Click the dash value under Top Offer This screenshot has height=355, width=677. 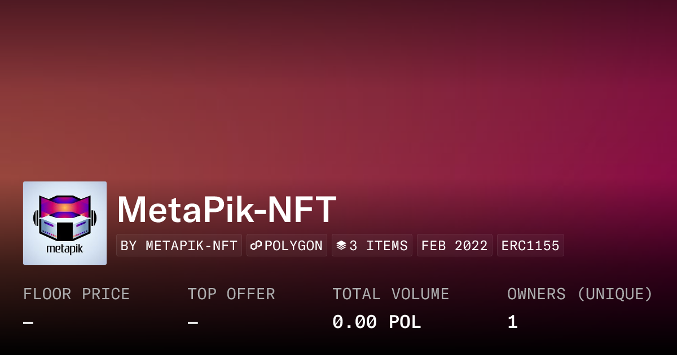pos(193,322)
